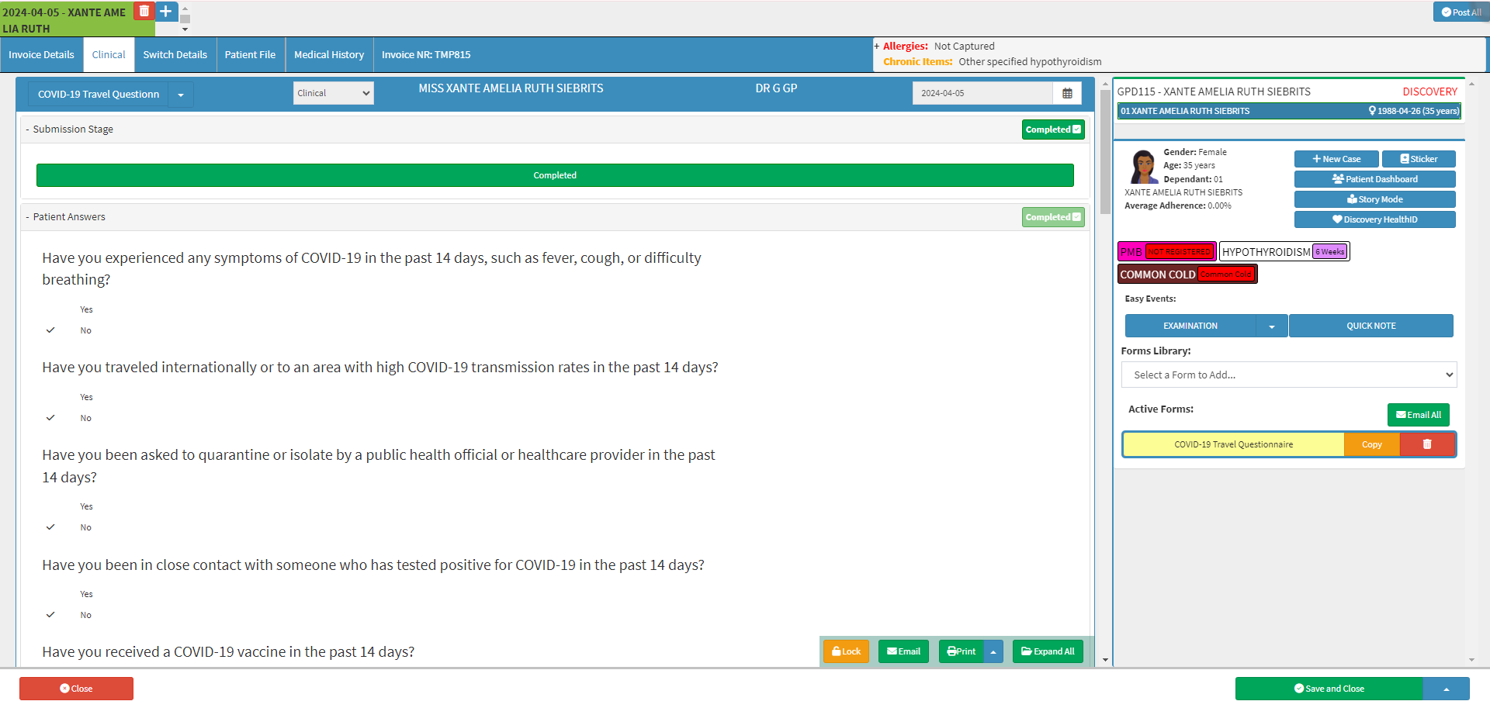Viewport: 1490px width, 708px height.
Task: Click Expand All with the folder icon
Action: click(1048, 651)
